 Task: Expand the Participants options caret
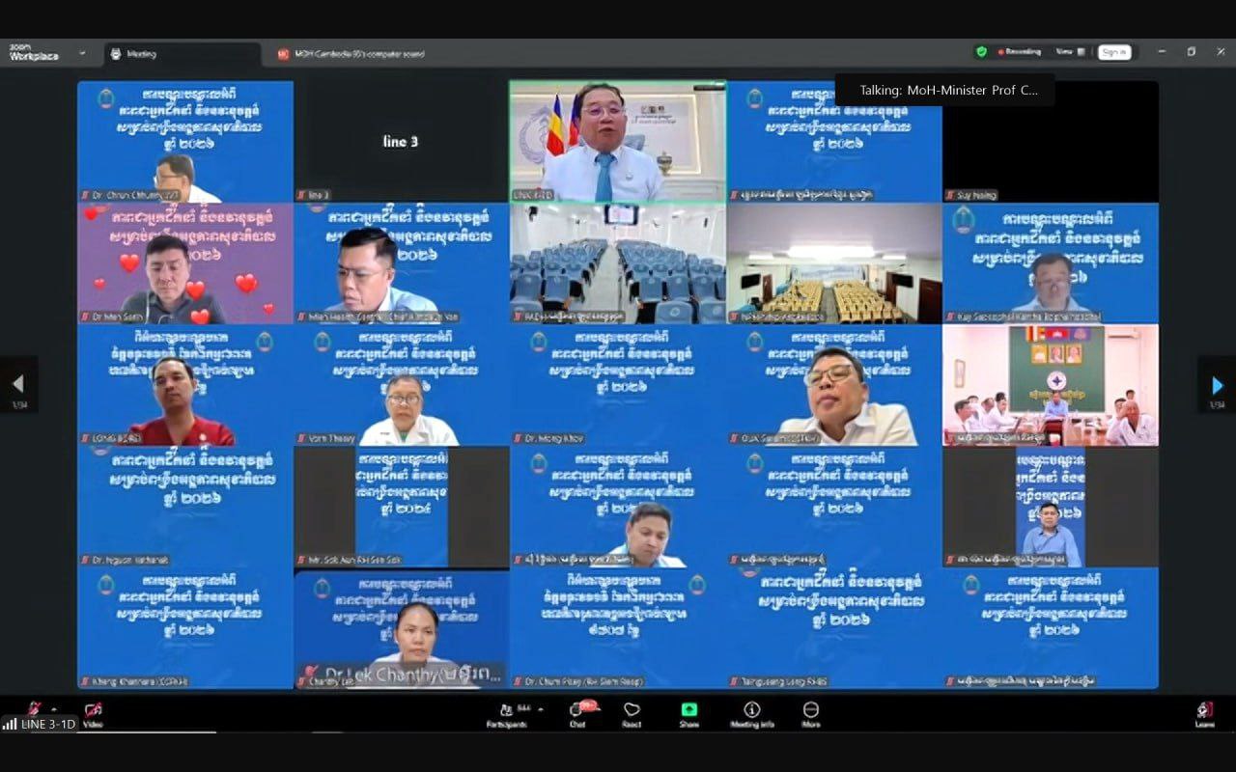tap(540, 709)
